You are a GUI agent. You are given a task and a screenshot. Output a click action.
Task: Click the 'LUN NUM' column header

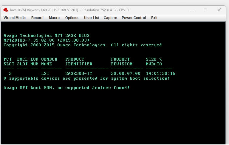click(x=35, y=62)
